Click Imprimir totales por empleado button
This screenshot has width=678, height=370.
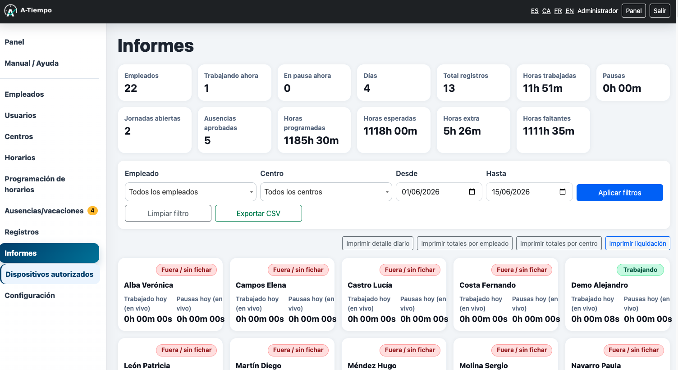point(465,244)
